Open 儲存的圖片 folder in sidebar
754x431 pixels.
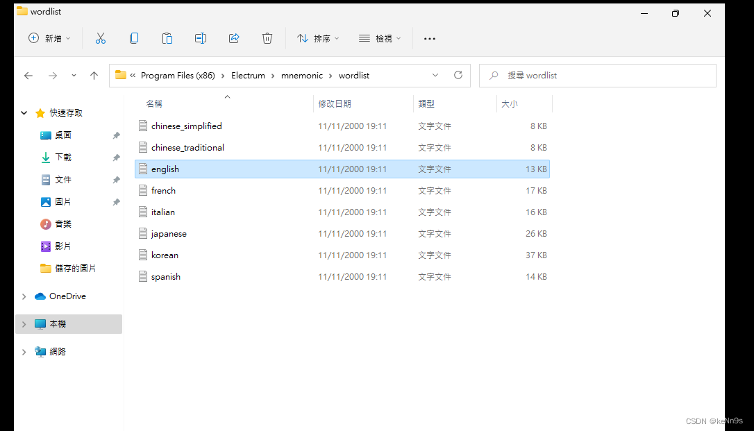click(75, 268)
